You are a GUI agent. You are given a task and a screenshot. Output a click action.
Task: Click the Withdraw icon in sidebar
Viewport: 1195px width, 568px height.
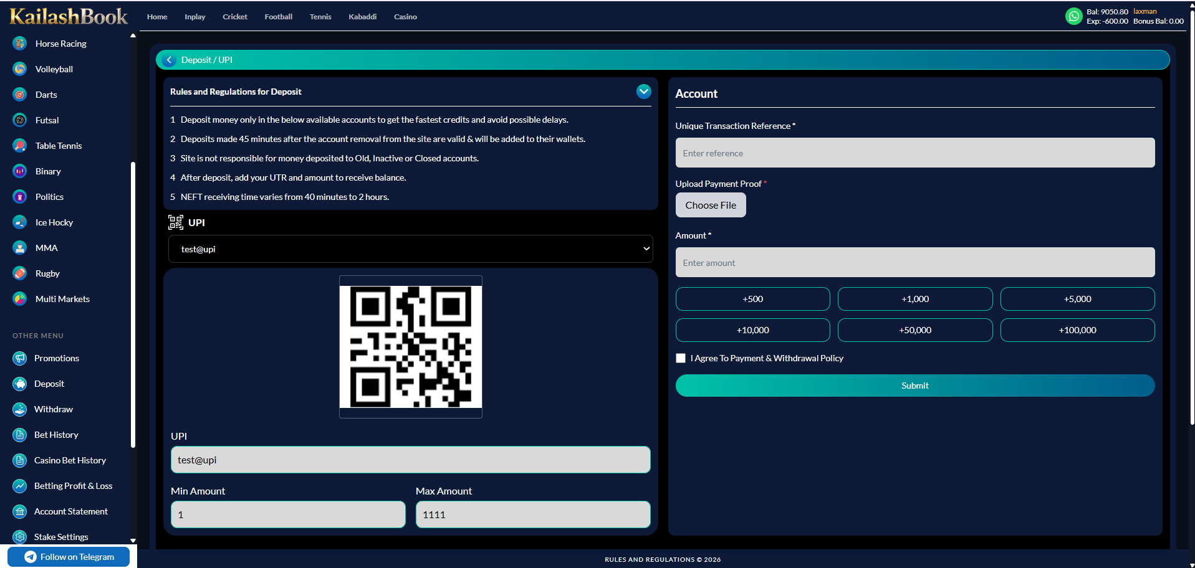tap(20, 409)
